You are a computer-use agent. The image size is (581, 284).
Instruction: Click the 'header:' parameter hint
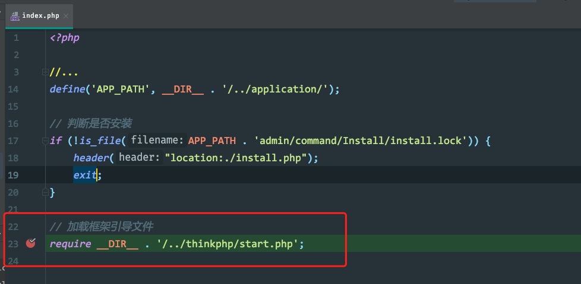click(140, 158)
